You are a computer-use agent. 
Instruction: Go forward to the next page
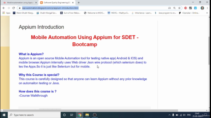tap(9, 8)
